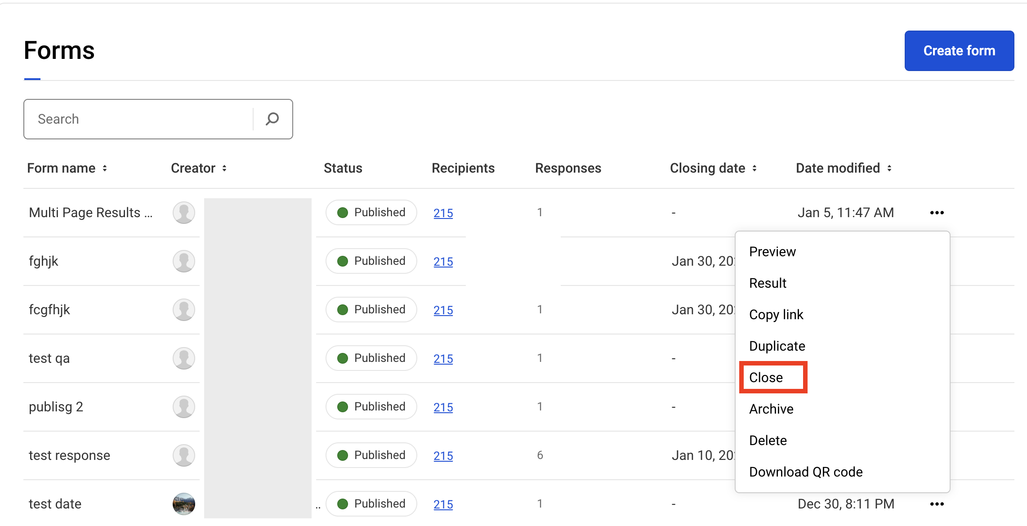
Task: Click Preview in the context menu
Action: pyautogui.click(x=772, y=251)
